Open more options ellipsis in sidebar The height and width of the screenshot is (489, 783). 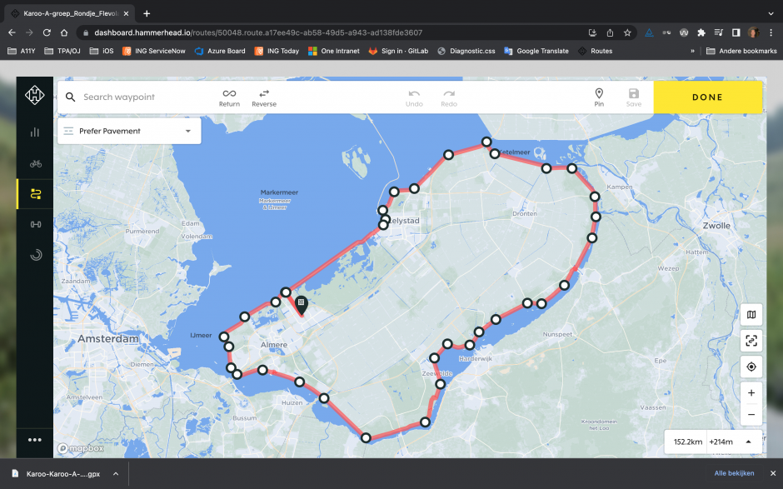click(35, 440)
